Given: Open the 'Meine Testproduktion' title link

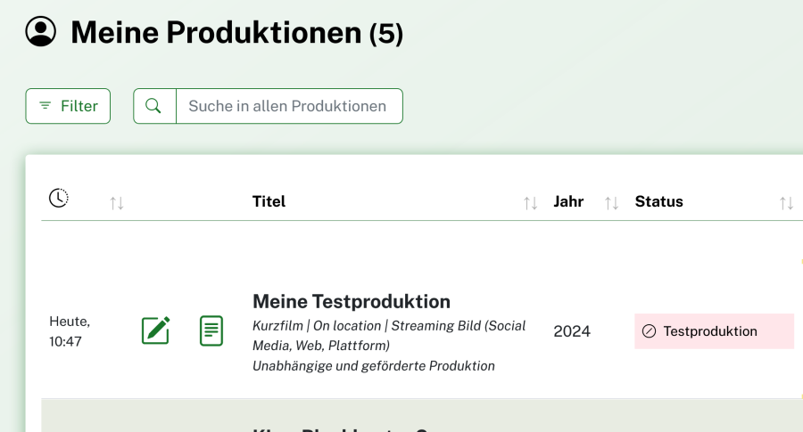Looking at the screenshot, I should point(352,301).
